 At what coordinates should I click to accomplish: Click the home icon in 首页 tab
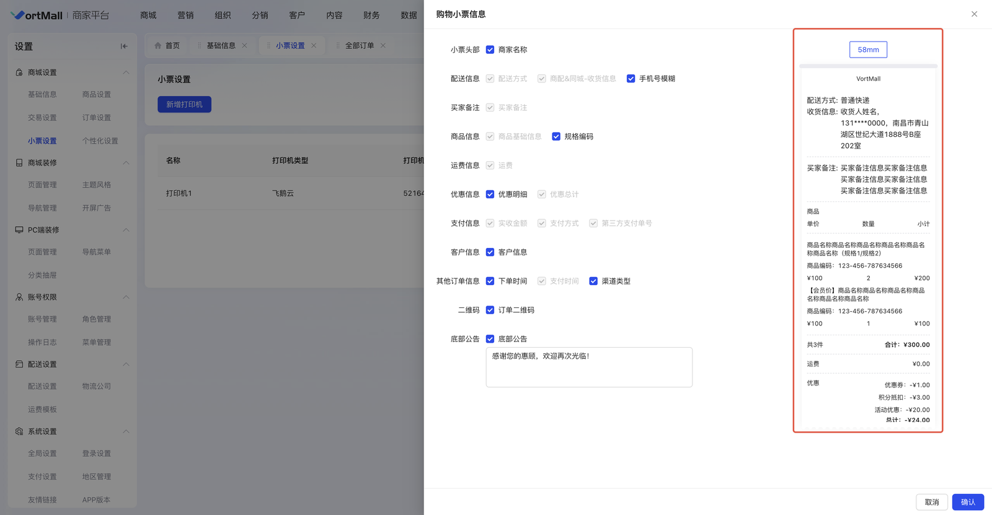[x=158, y=46]
